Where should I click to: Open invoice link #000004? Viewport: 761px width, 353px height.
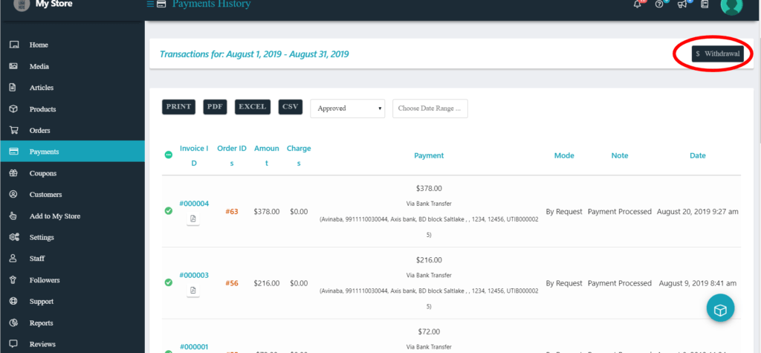194,204
